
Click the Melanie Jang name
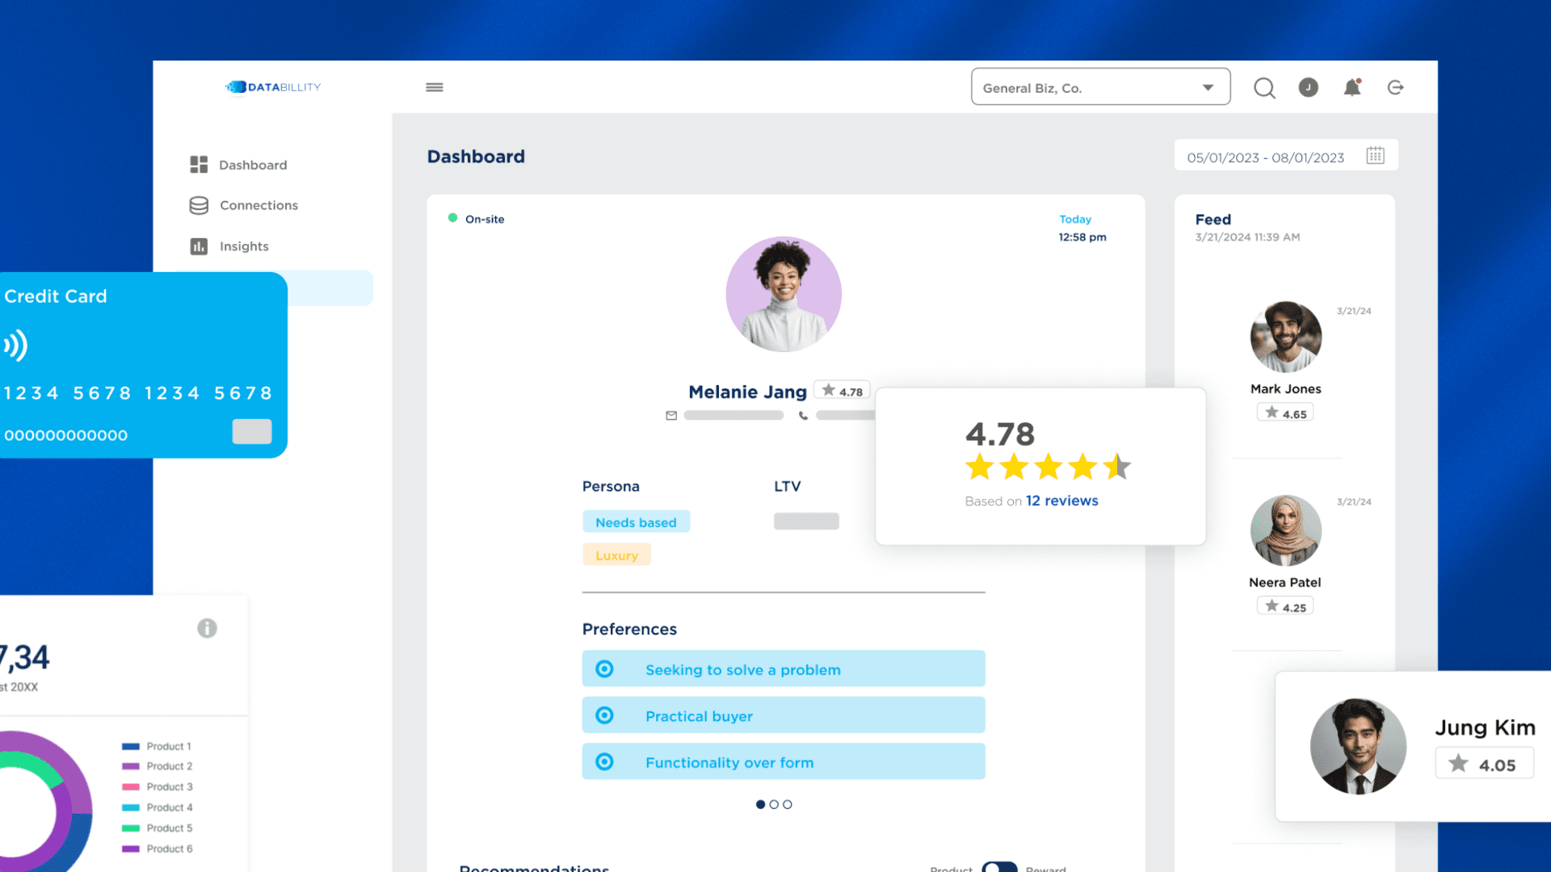pyautogui.click(x=747, y=392)
